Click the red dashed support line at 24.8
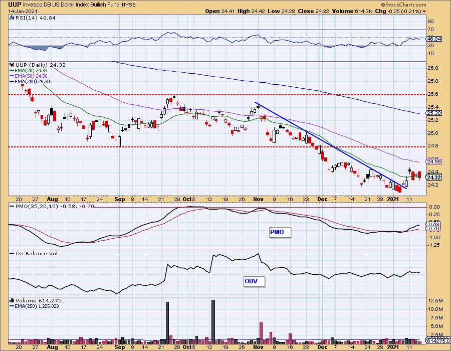Viewport: 451px width, 351px height. click(217, 147)
